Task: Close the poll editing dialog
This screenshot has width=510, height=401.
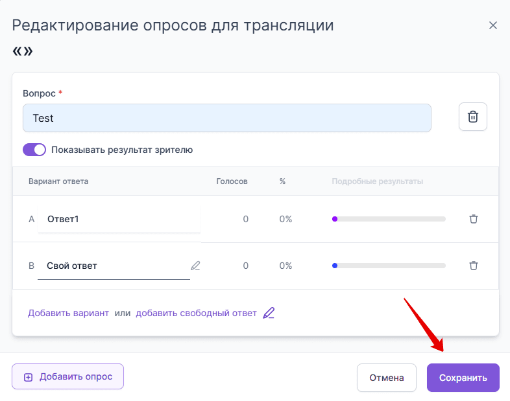Action: [x=493, y=26]
